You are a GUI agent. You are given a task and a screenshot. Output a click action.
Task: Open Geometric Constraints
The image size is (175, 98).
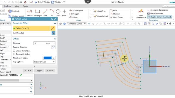click(x=158, y=10)
